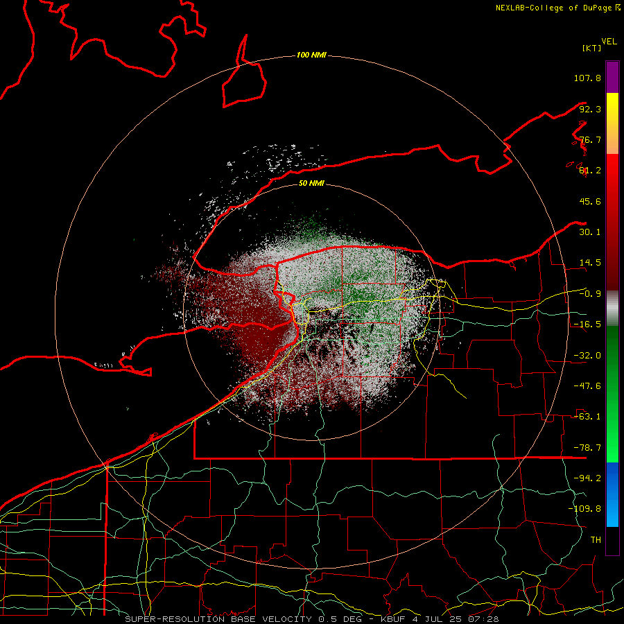Click the -109.8 velocity scale value

(584, 509)
